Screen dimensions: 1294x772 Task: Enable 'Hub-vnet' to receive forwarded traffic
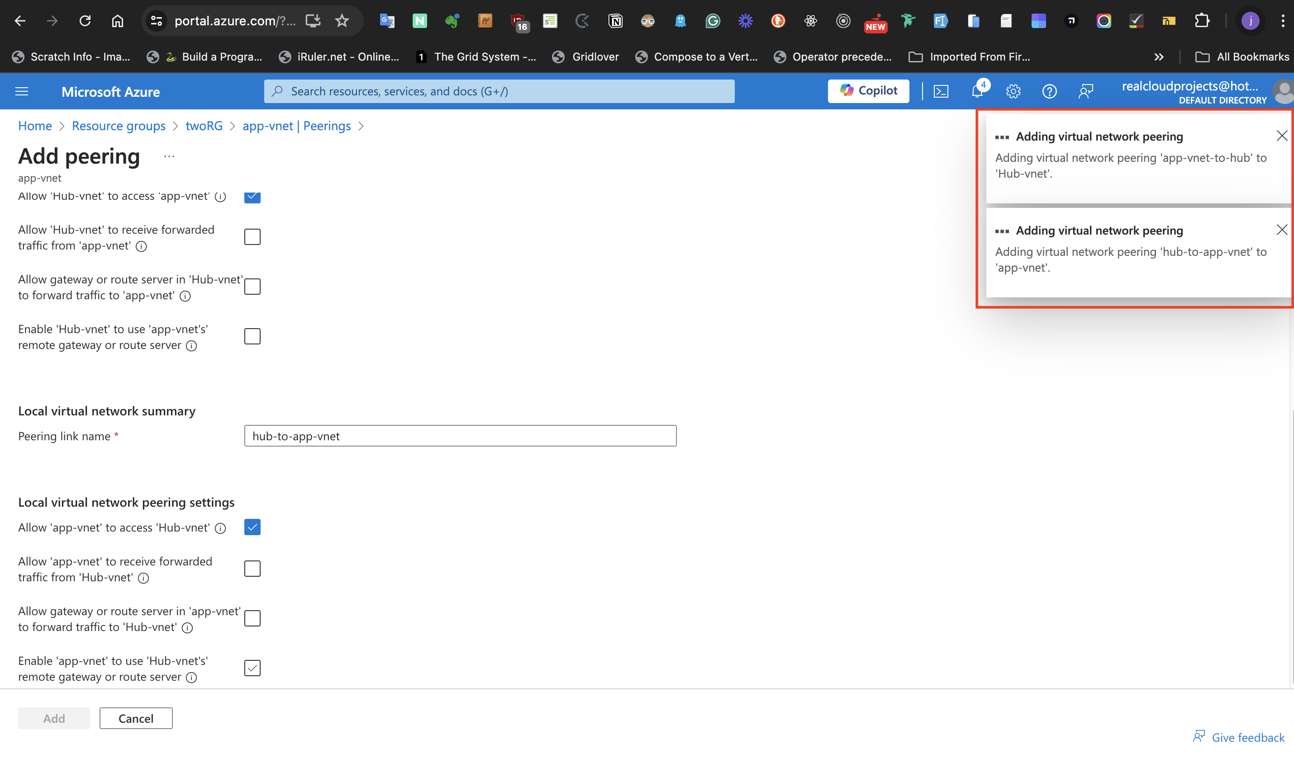click(252, 236)
